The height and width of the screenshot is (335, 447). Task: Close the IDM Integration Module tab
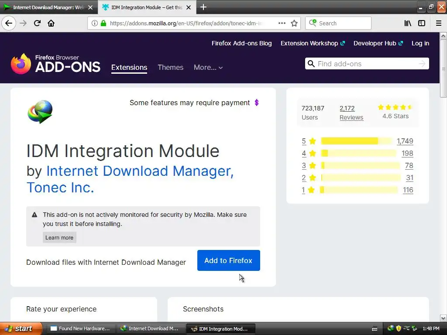(189, 7)
